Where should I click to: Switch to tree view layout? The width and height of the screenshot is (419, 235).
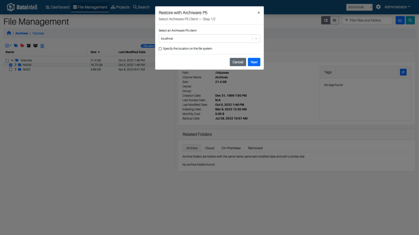pos(325,20)
